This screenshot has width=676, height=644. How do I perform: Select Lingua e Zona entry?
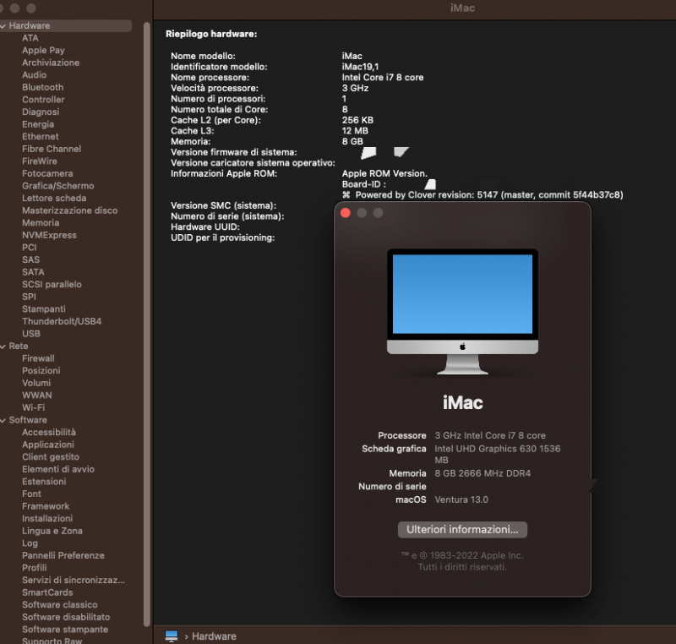click(52, 531)
